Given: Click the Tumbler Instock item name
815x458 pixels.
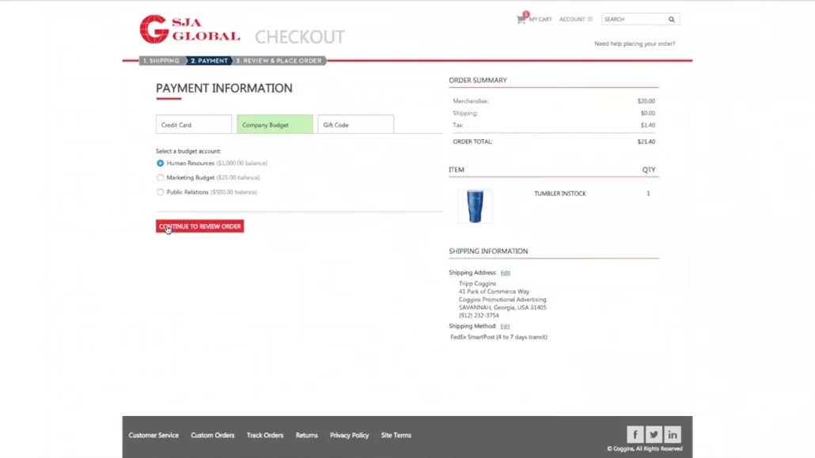Looking at the screenshot, I should [x=559, y=193].
